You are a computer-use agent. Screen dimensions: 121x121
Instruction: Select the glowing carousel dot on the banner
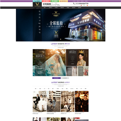pyautogui.click(x=61, y=39)
